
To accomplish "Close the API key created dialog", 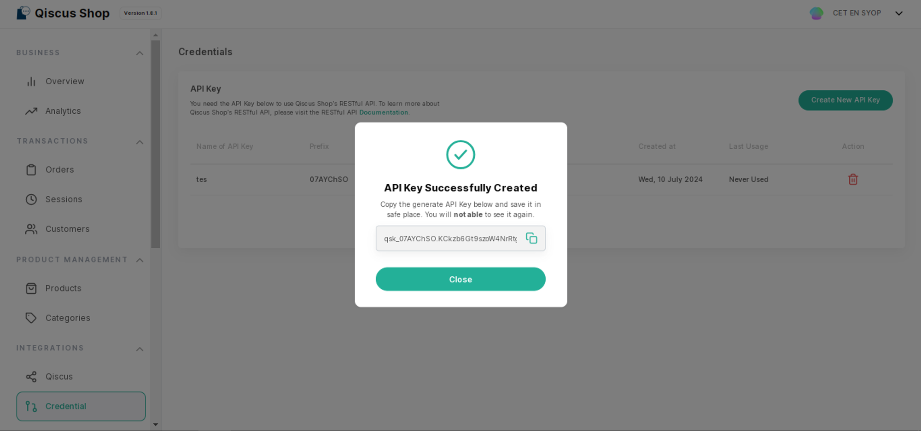I will 460,279.
